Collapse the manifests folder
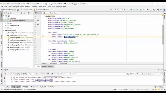 [6, 18]
